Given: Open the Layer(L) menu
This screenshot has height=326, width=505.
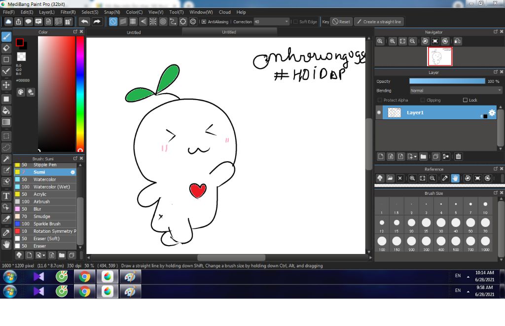Looking at the screenshot, I should (47, 12).
